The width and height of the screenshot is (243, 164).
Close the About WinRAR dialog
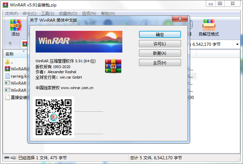tap(180, 19)
